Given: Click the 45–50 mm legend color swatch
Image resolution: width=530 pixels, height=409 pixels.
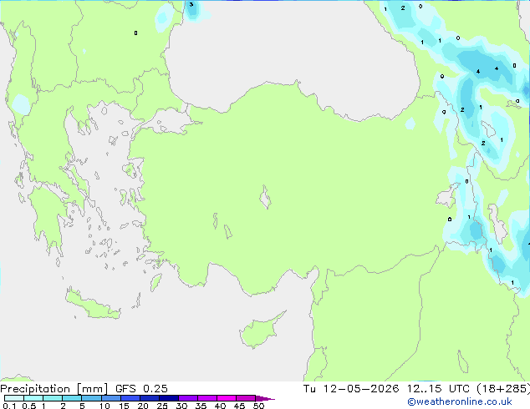Looking at the screenshot, I should [x=246, y=398].
